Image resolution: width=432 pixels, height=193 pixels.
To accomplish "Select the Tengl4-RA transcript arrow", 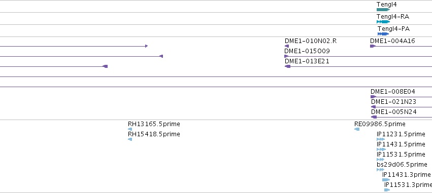I will 383,22.
